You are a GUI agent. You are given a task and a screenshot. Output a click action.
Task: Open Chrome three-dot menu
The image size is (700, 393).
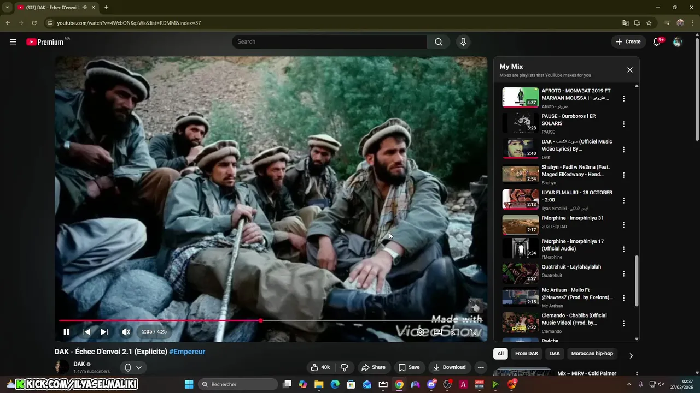pos(692,23)
